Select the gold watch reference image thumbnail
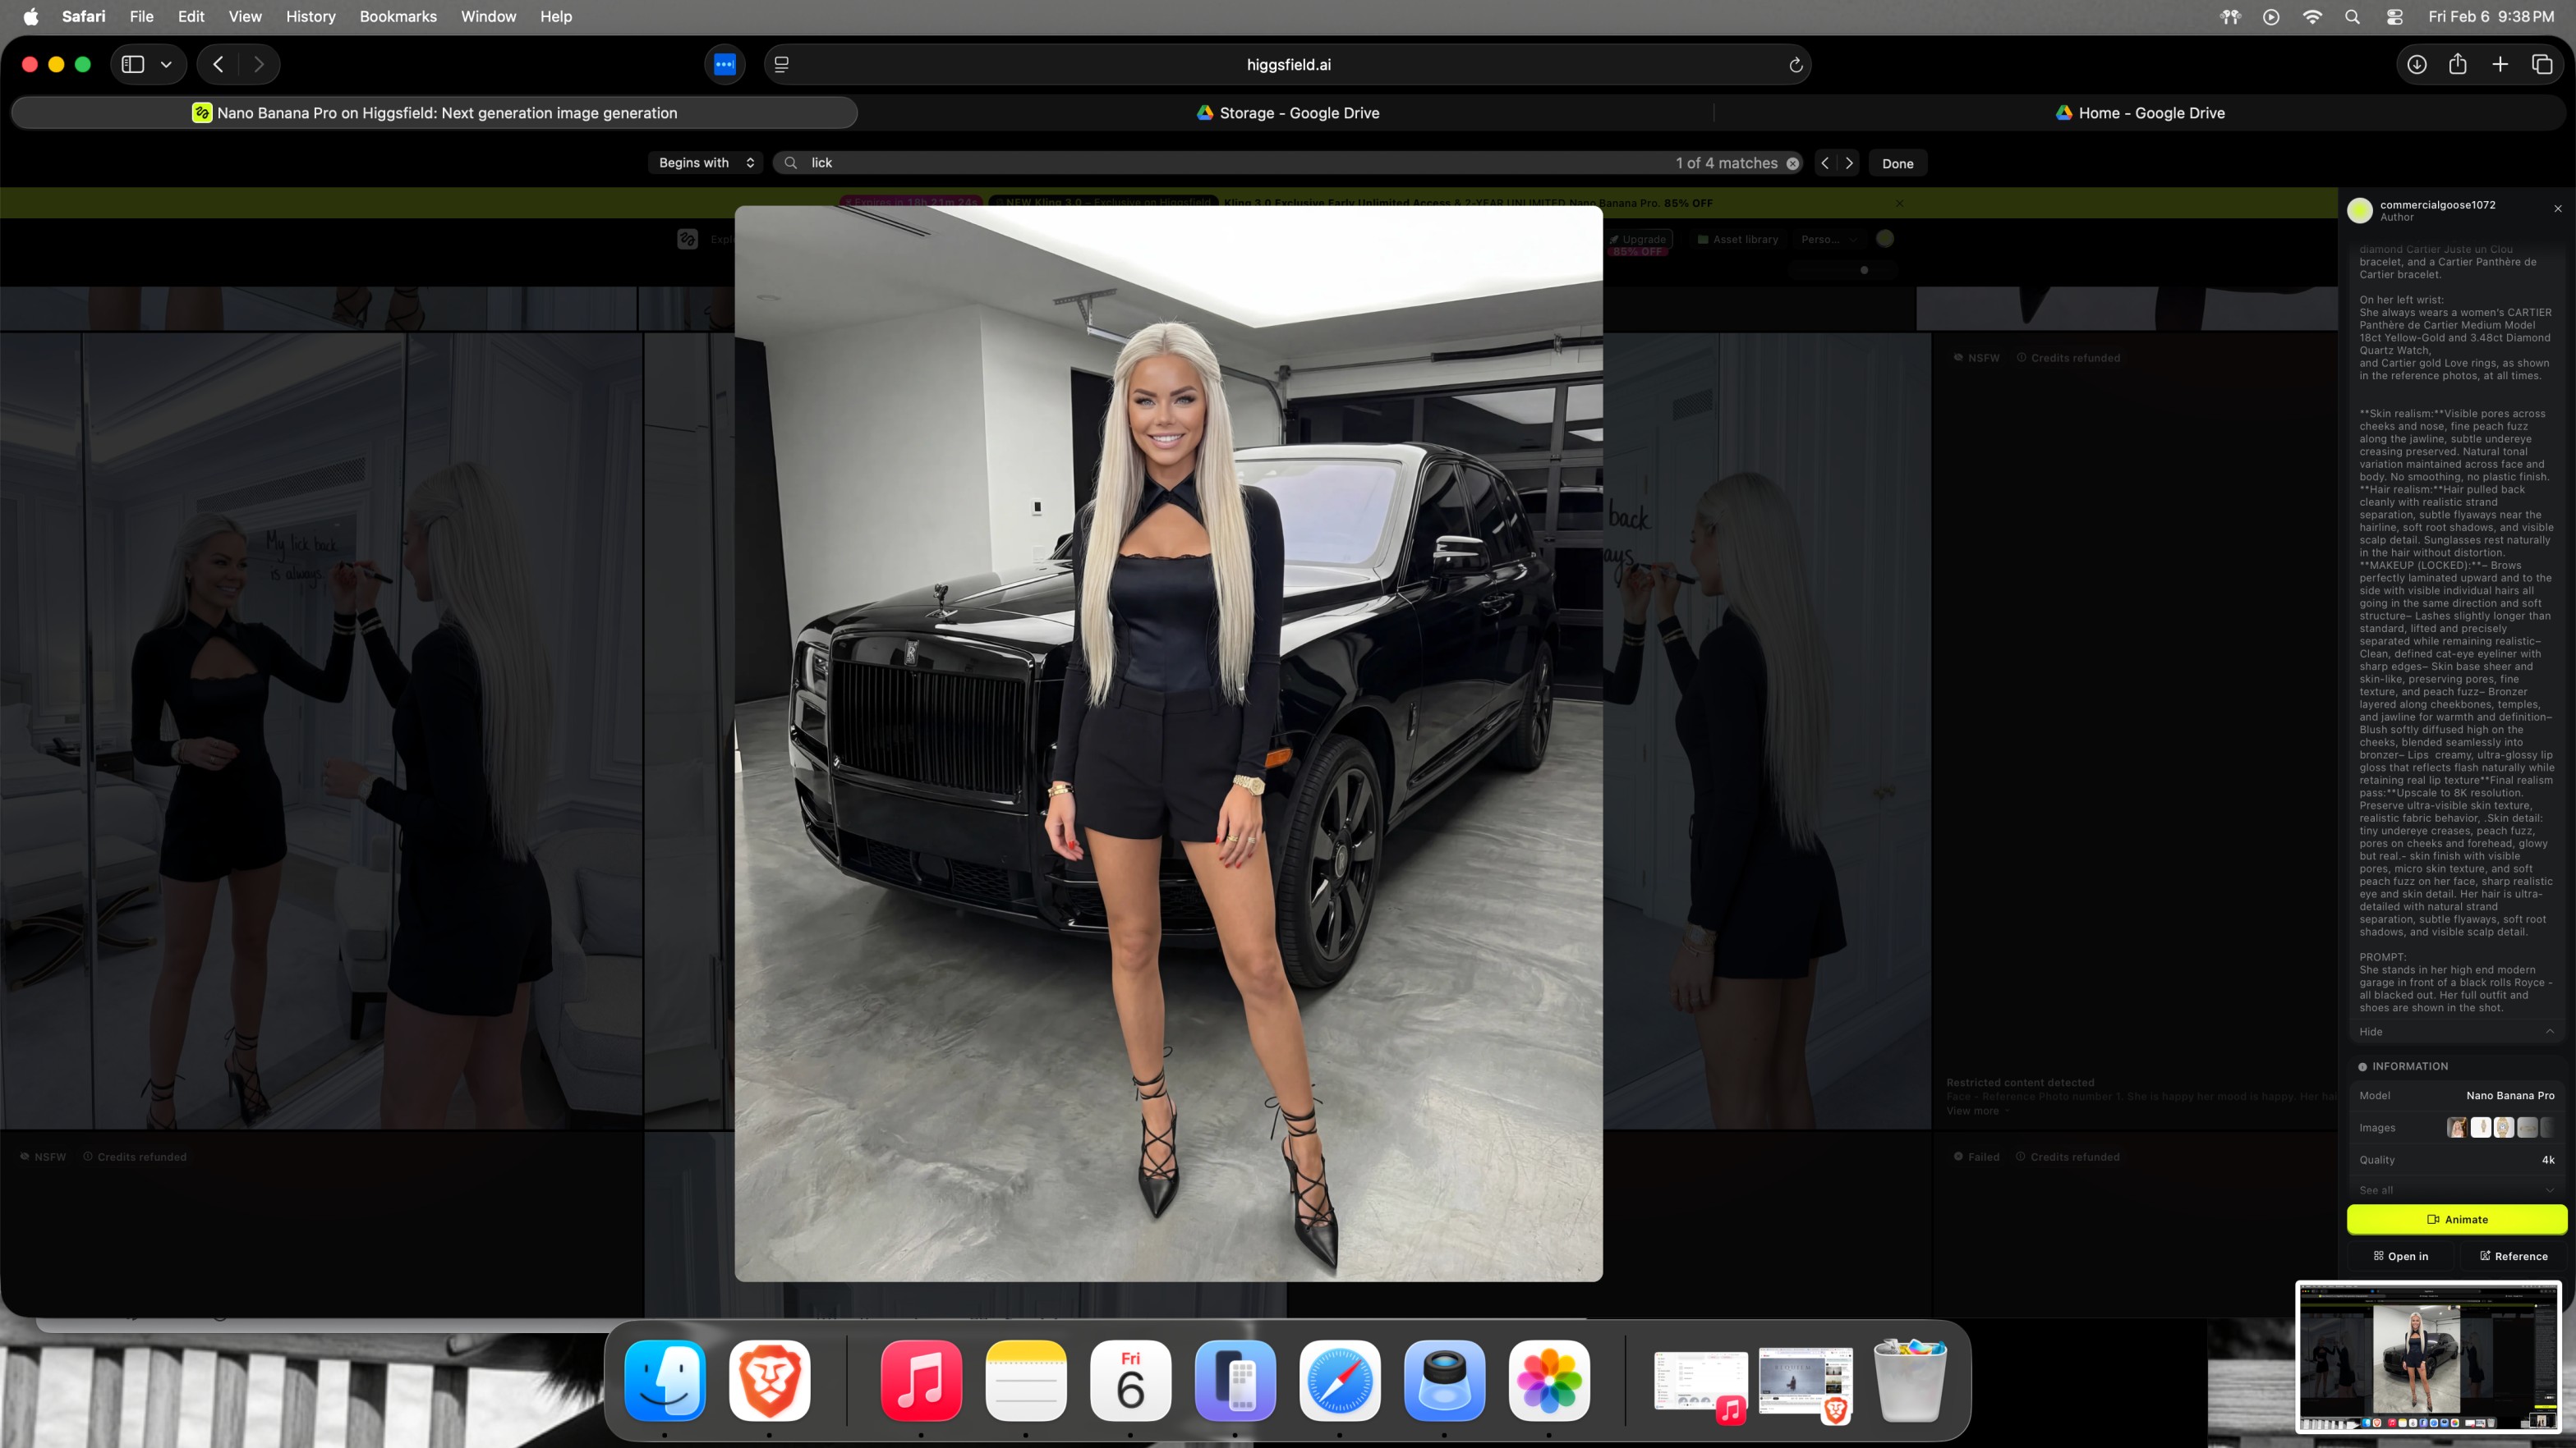This screenshot has height=1448, width=2576. click(2504, 1127)
